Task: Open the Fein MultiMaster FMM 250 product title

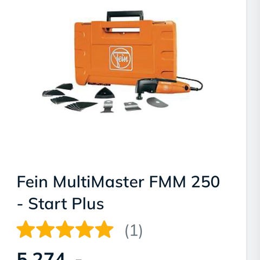Action: (118, 192)
